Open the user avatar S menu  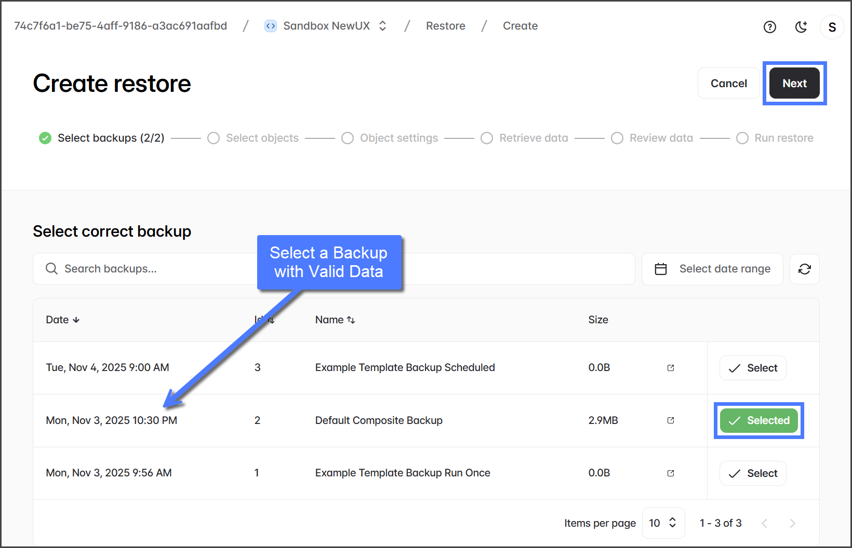(x=832, y=27)
